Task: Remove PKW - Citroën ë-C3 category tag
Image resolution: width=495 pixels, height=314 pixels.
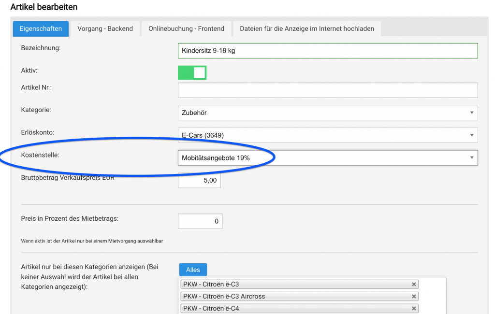Action: [x=414, y=285]
